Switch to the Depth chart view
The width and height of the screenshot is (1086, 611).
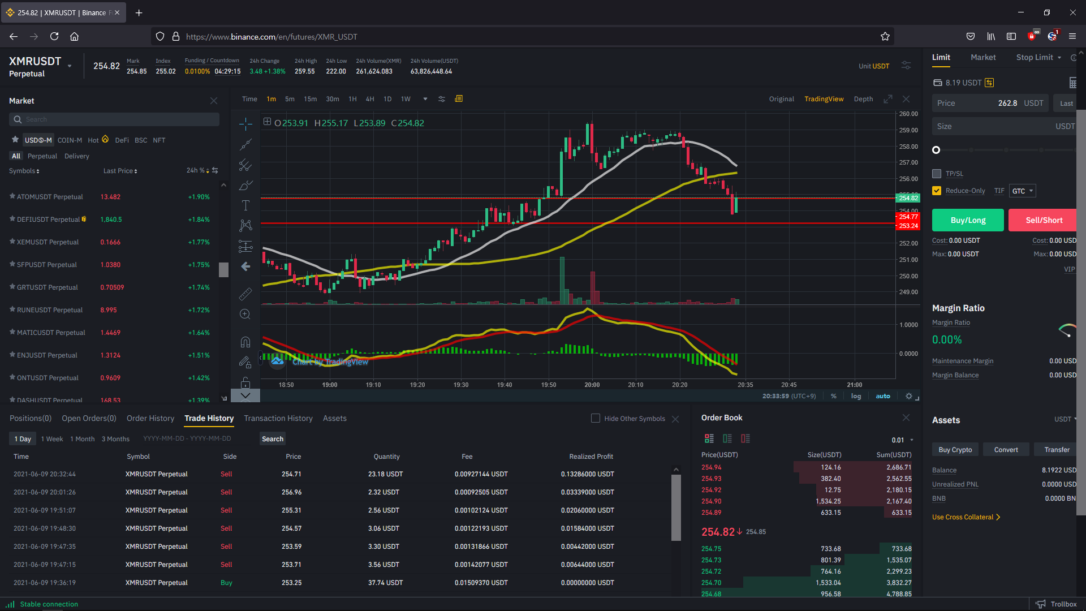click(863, 99)
